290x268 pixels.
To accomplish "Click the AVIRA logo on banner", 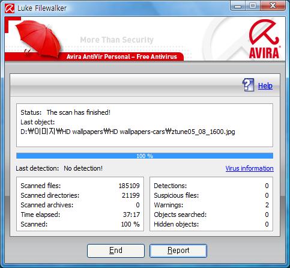I will [x=264, y=39].
